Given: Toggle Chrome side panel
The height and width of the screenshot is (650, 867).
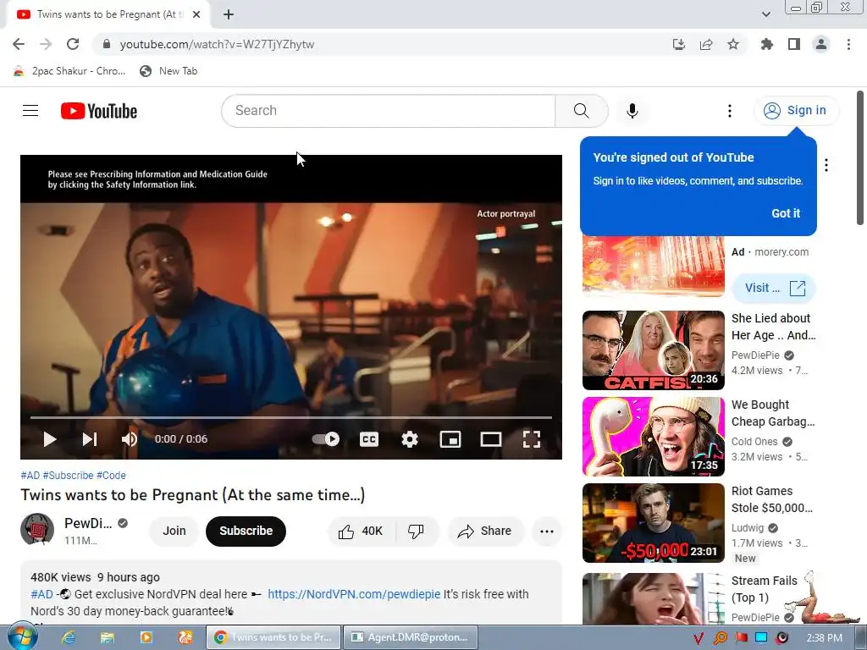Looking at the screenshot, I should [x=794, y=44].
